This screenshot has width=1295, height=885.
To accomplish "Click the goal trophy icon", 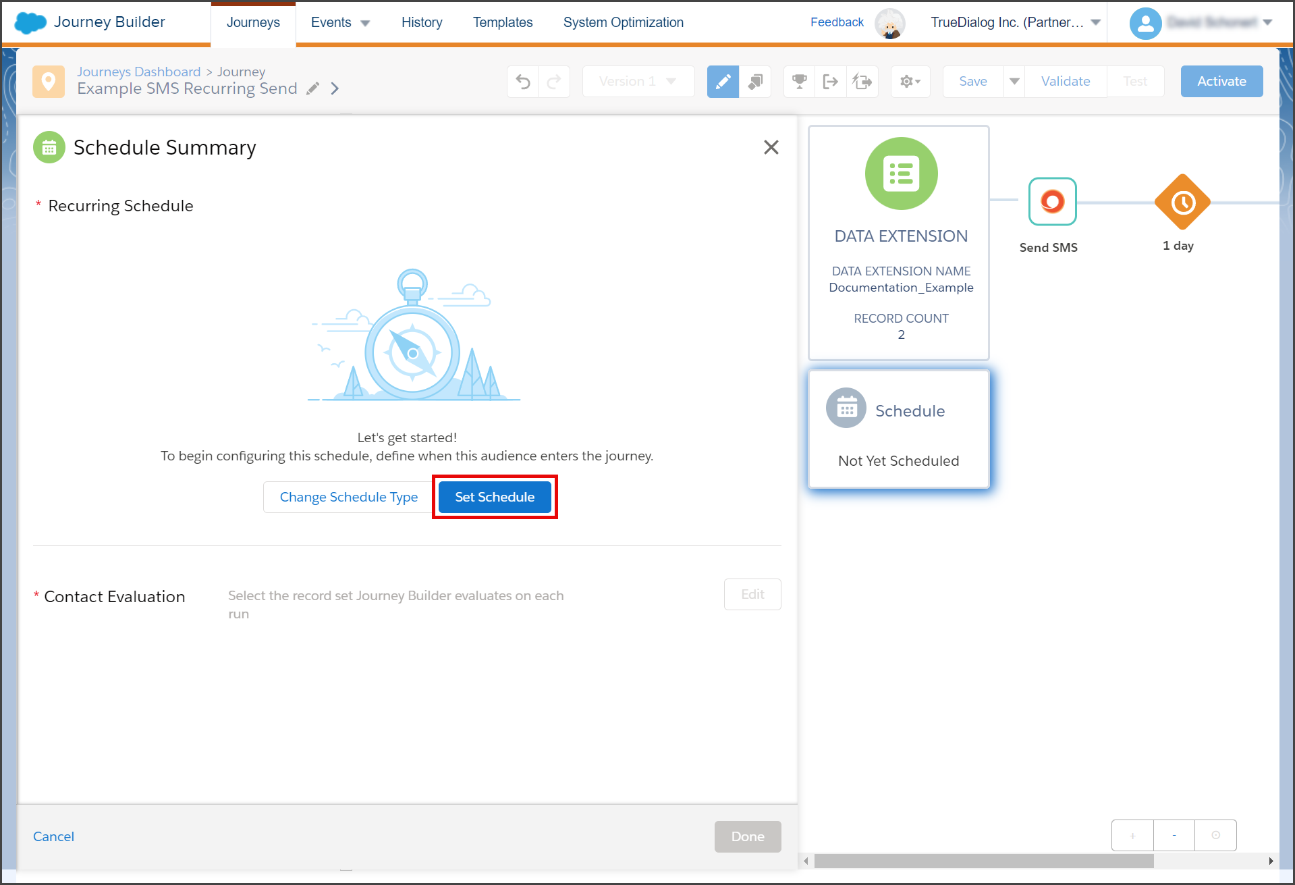I will [800, 82].
